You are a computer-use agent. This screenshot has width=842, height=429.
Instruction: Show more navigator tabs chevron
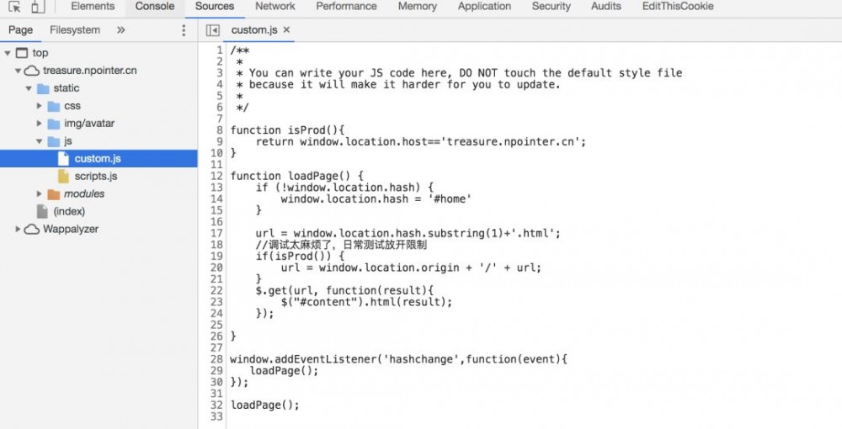(x=120, y=30)
